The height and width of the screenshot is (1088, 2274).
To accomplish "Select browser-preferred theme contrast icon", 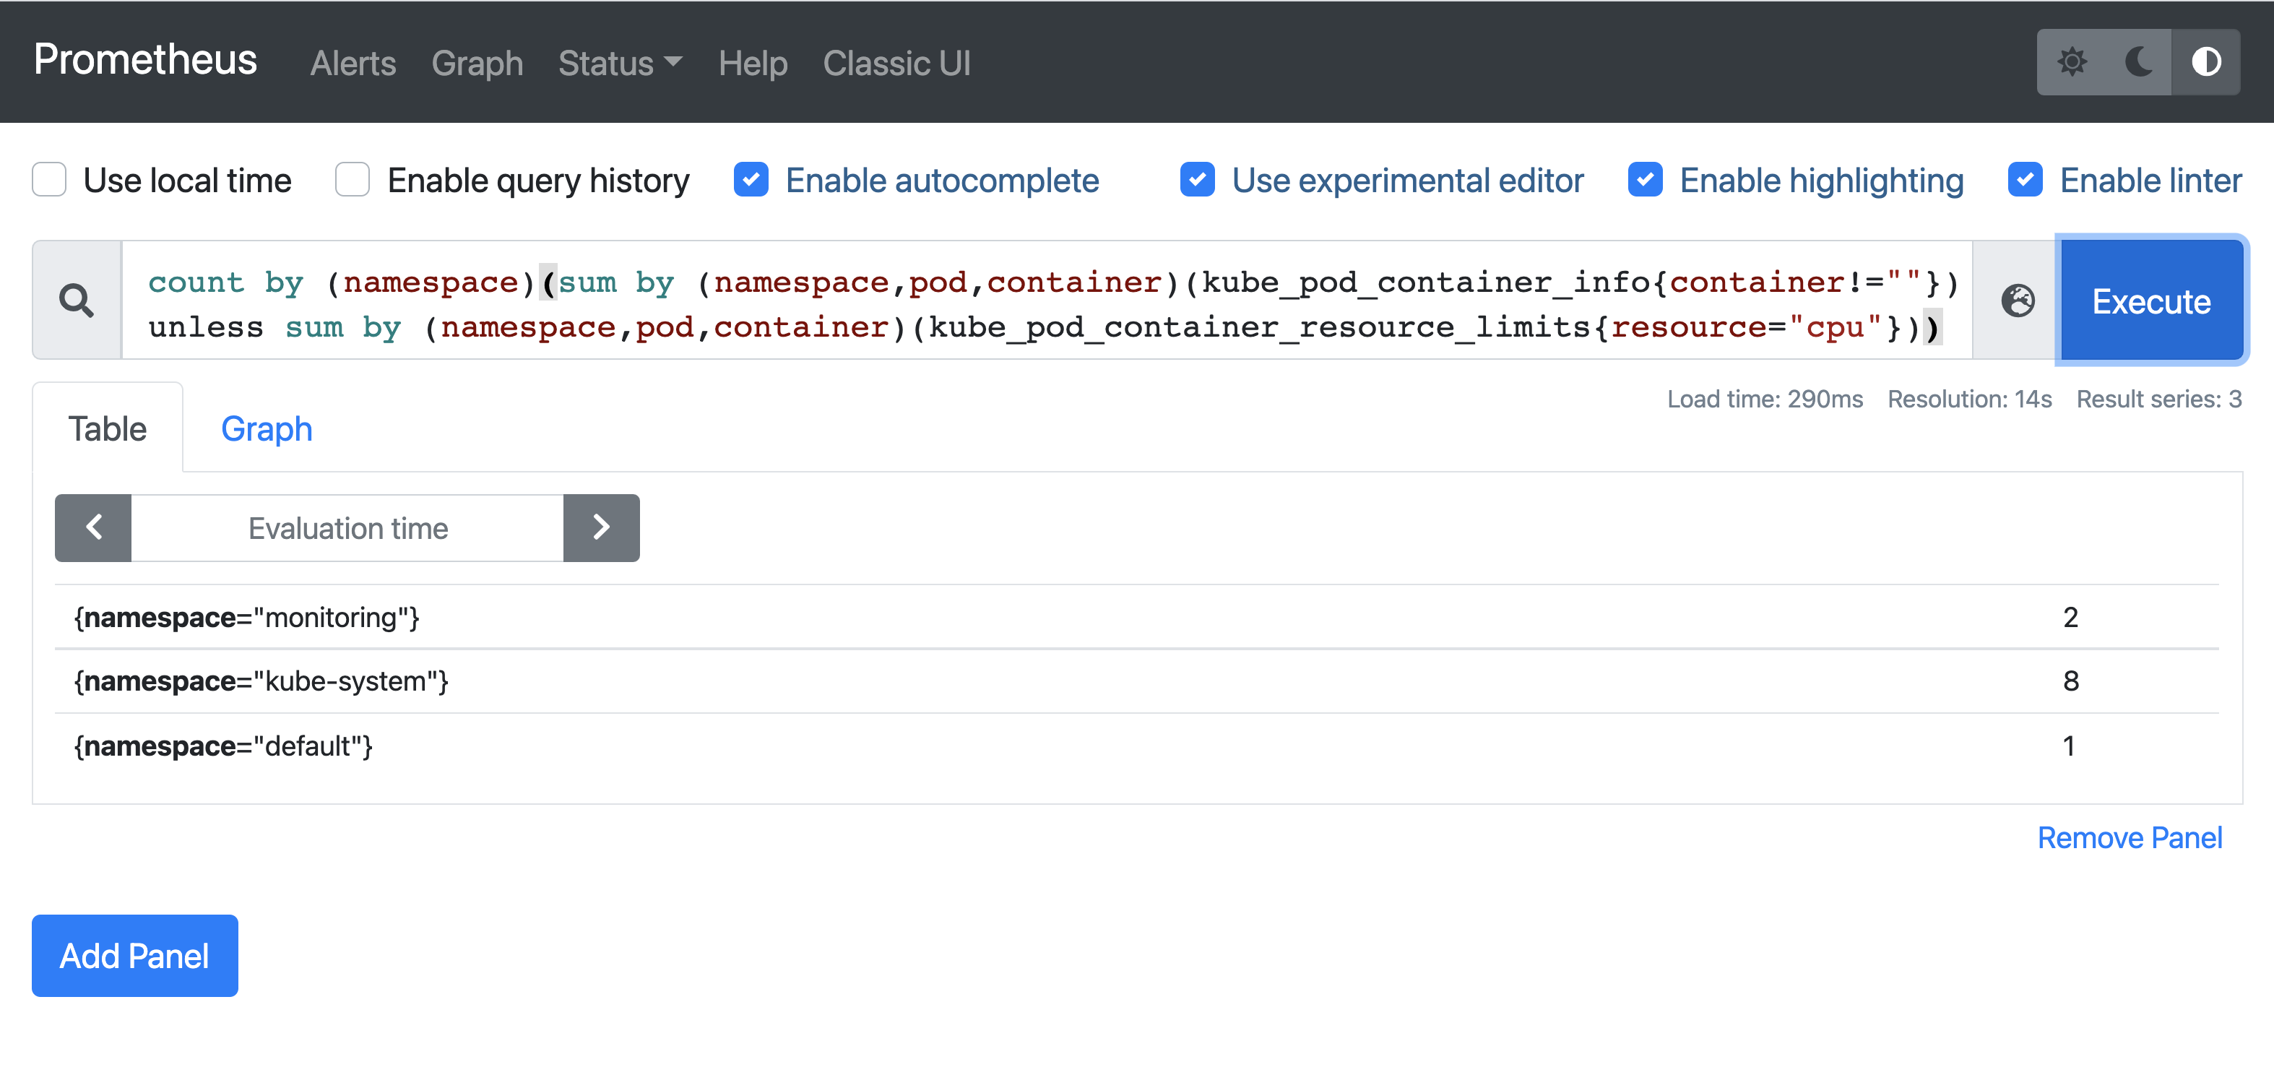I will pos(2206,62).
